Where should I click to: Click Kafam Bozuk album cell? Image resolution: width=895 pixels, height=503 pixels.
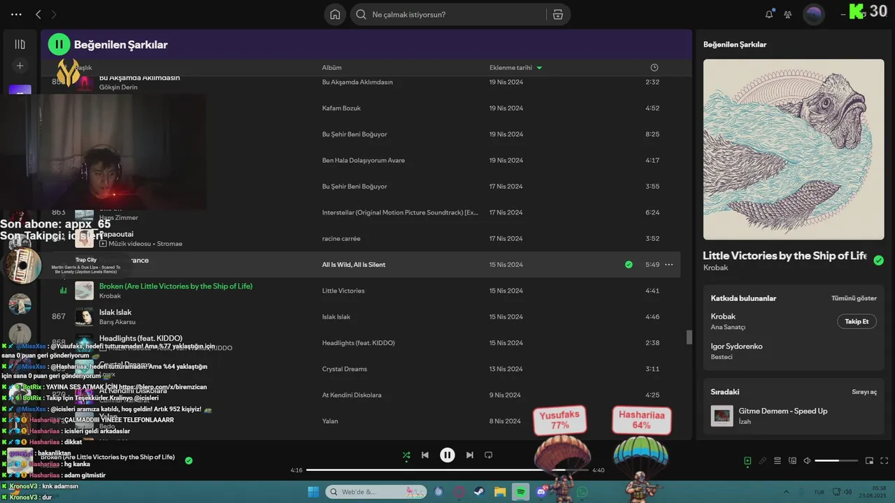[x=341, y=108]
